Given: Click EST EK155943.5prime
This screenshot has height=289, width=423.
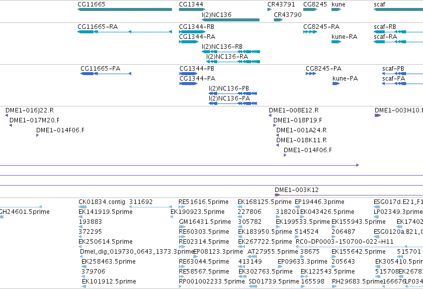Looking at the screenshot, I should click(358, 222).
